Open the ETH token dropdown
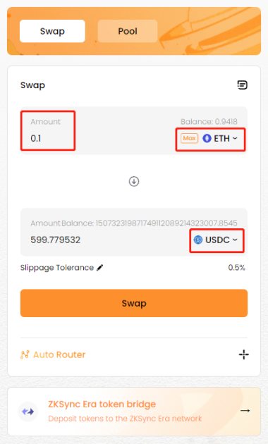This screenshot has height=444, width=268. pyautogui.click(x=220, y=138)
